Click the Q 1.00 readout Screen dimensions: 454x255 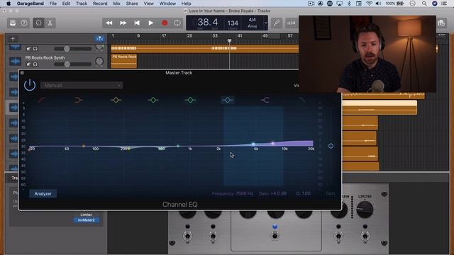[303, 193]
